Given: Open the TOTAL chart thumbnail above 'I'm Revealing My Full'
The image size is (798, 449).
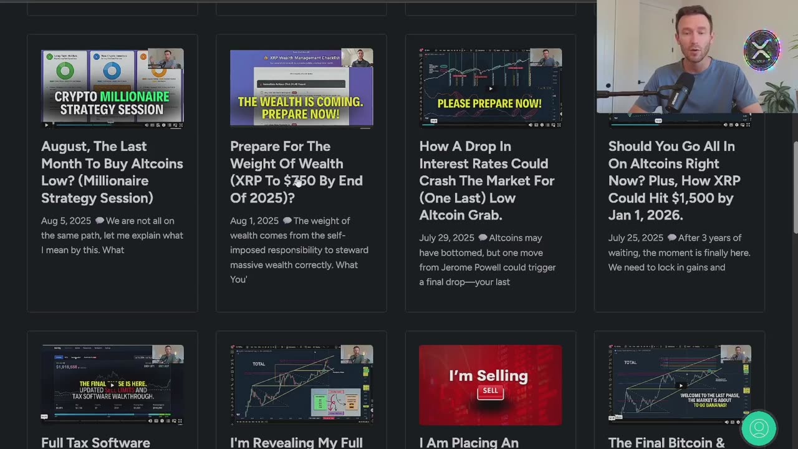Looking at the screenshot, I should [x=301, y=385].
